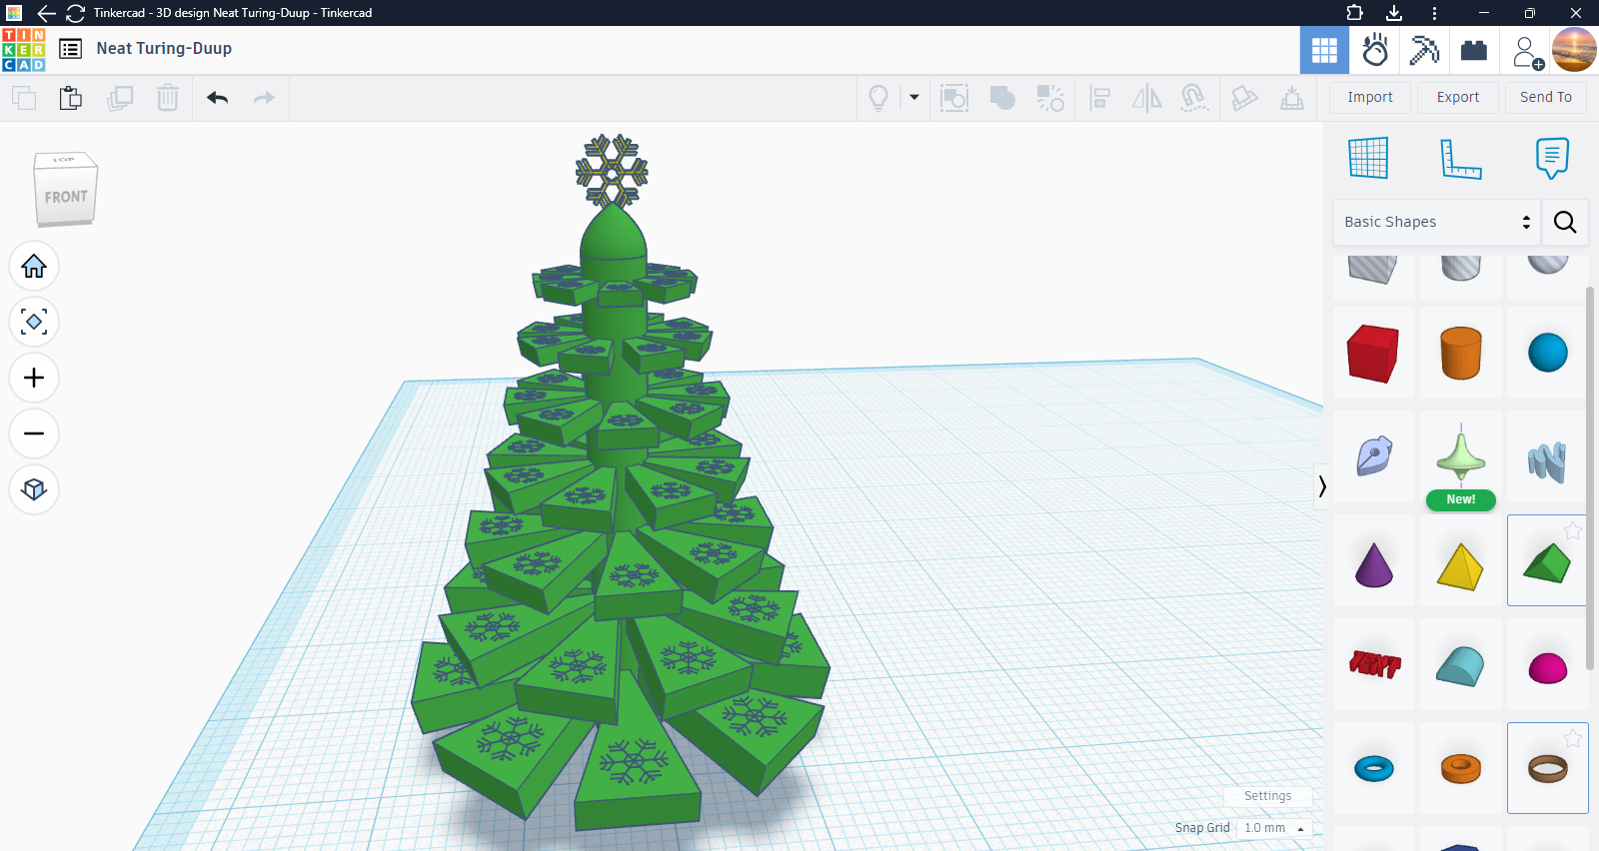Click the Align tool icon
This screenshot has height=851, width=1599.
[1100, 98]
